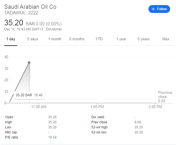Viewport: 176px width, 145px height.
Task: Click the P/E ratio value 19.54
Action: click(52, 137)
